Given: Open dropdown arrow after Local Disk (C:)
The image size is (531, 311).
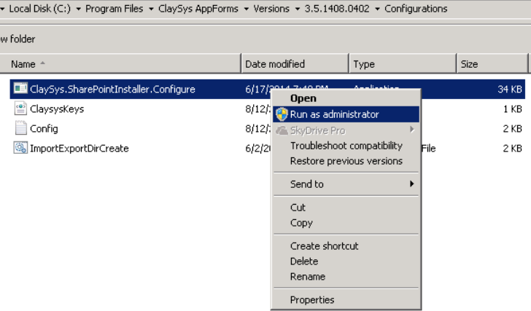Looking at the screenshot, I should coord(78,9).
